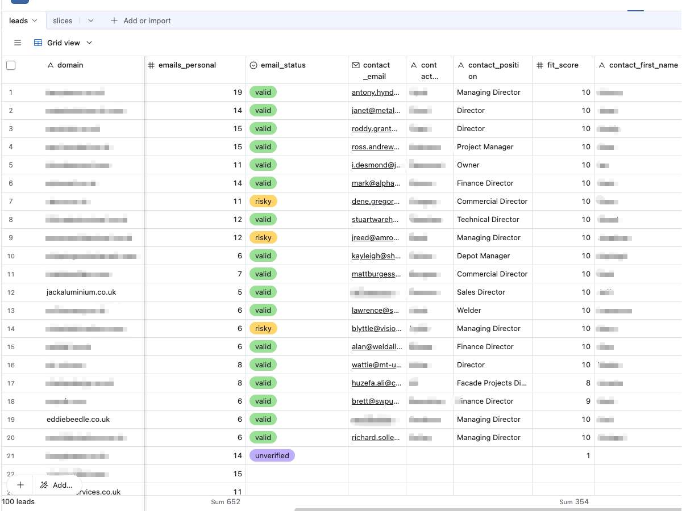682x511 pixels.
Task: Click the Sum 354 footer summary
Action: pos(574,502)
